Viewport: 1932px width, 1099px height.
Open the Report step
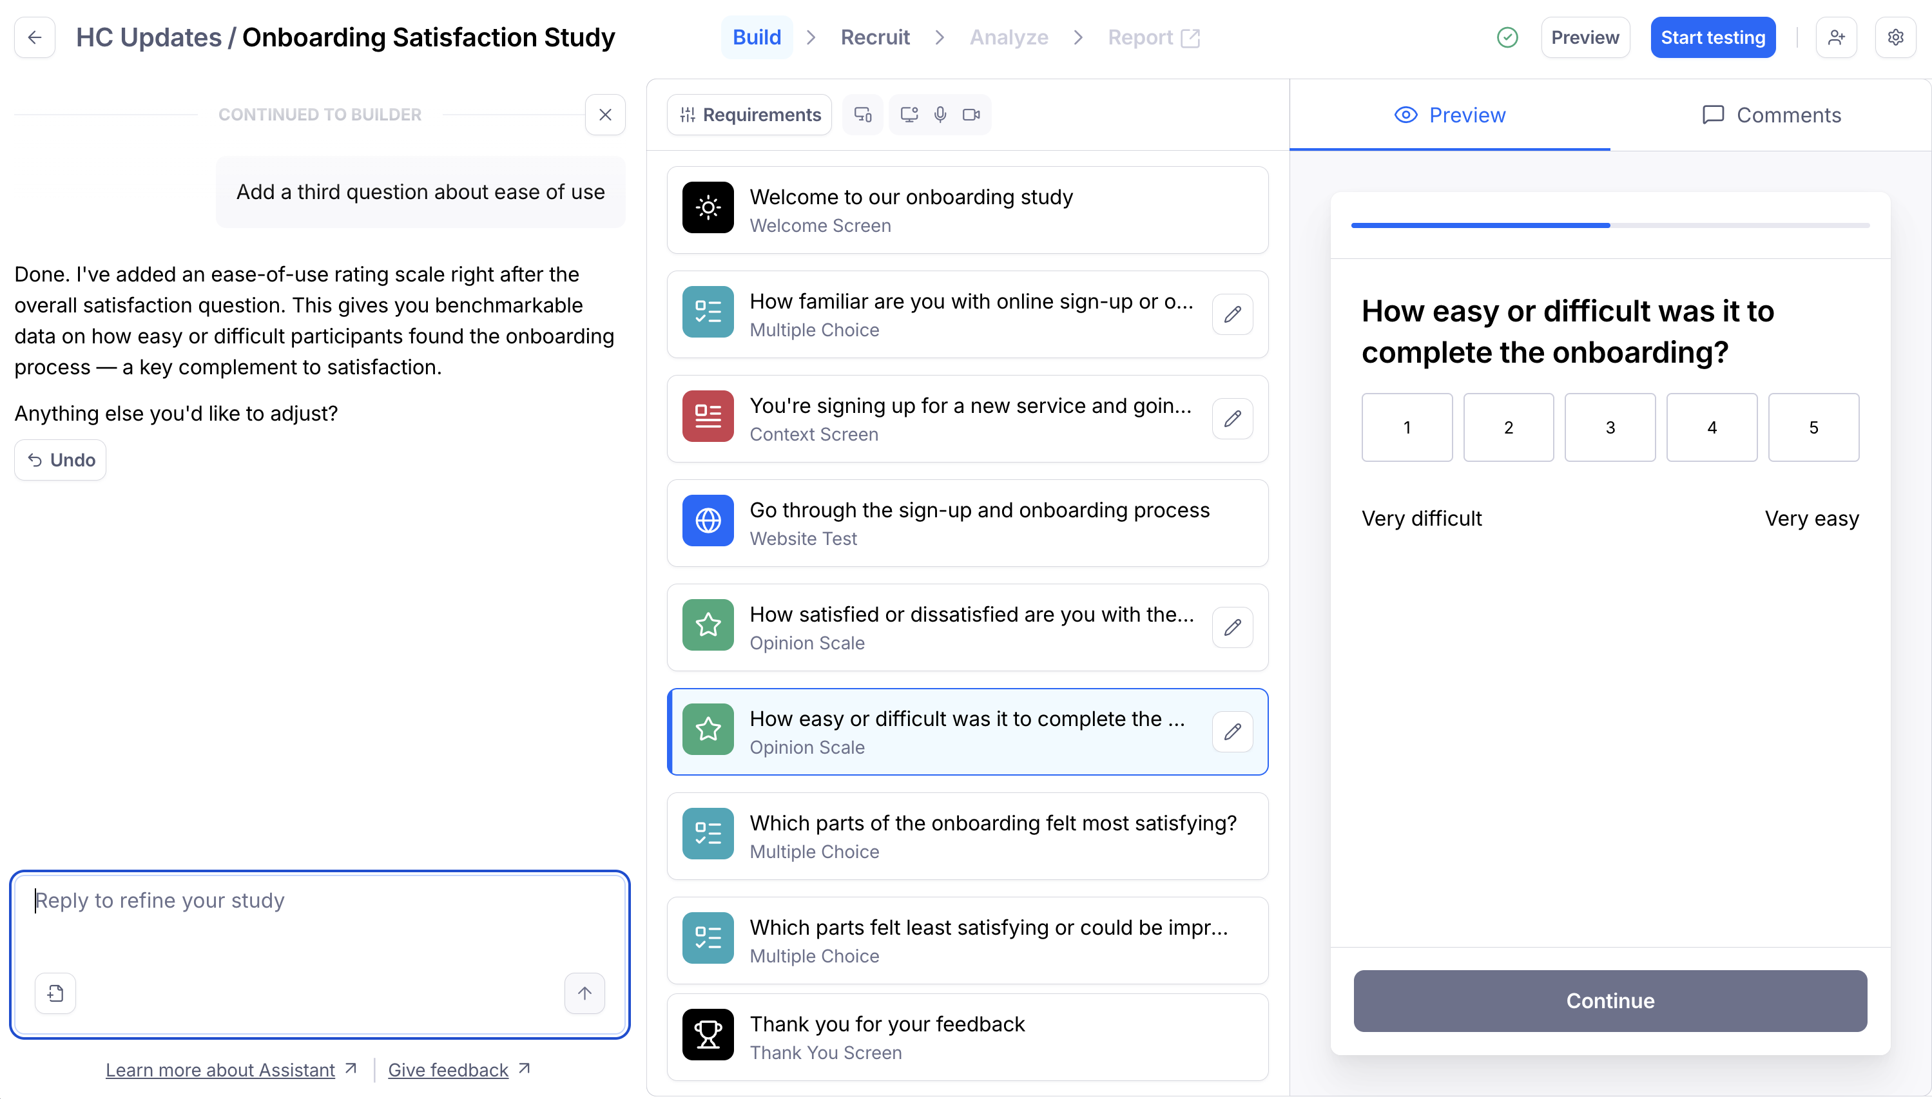[1153, 38]
